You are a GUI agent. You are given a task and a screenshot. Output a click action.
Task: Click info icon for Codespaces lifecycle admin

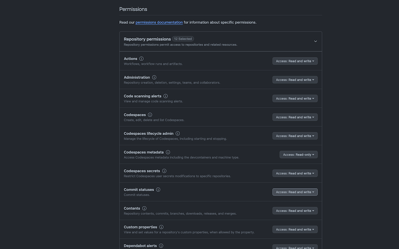pyautogui.click(x=178, y=133)
